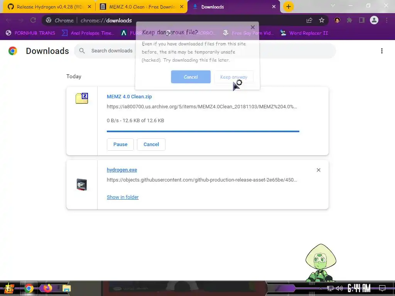Pause the MEMZ download
Screen dimensions: 395x296
(120, 145)
